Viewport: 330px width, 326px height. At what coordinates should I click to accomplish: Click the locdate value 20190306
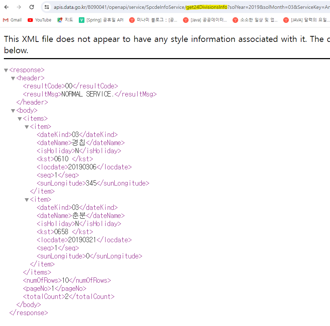click(x=82, y=167)
